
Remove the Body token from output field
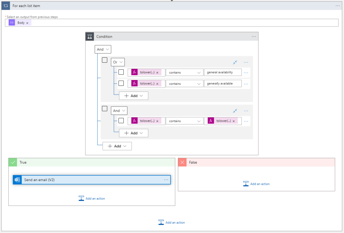(27, 23)
